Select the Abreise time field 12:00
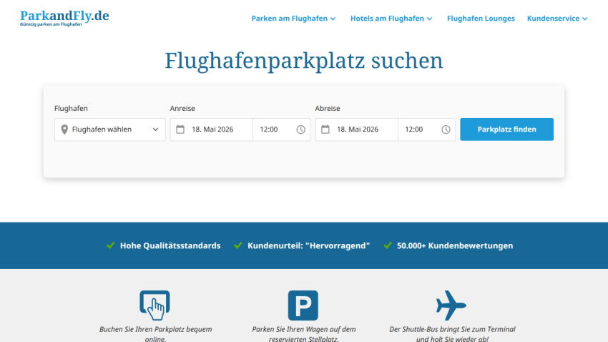This screenshot has width=608, height=342. (x=426, y=130)
